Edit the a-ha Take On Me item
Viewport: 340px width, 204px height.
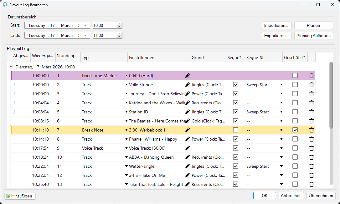pos(188,176)
